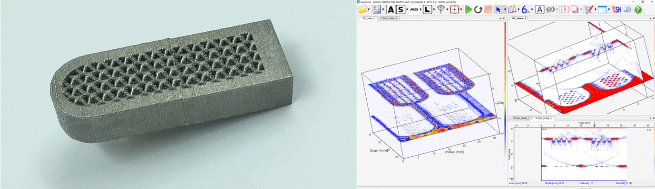Expand dropdown arrow beside pointer tool

pyautogui.click(x=505, y=10)
